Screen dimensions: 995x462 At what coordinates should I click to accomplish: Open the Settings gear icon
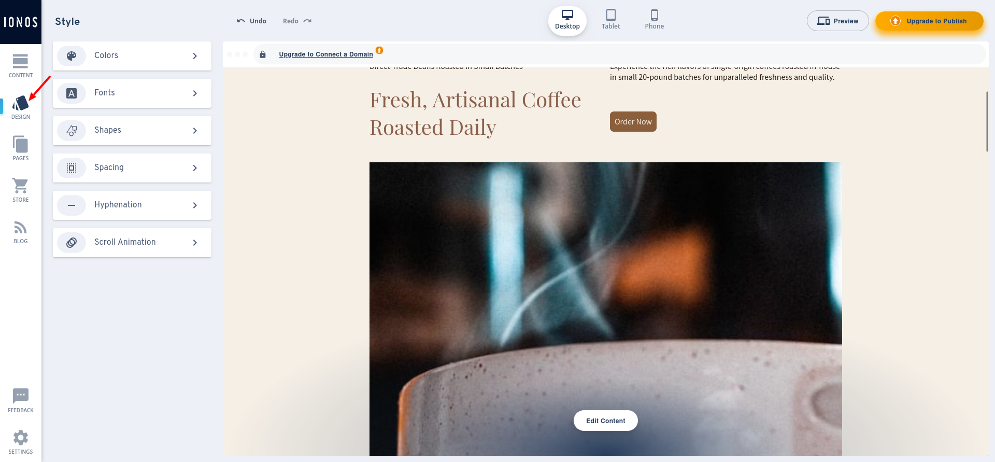(21, 438)
